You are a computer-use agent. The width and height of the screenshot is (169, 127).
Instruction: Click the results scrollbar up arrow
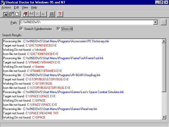click(164, 41)
